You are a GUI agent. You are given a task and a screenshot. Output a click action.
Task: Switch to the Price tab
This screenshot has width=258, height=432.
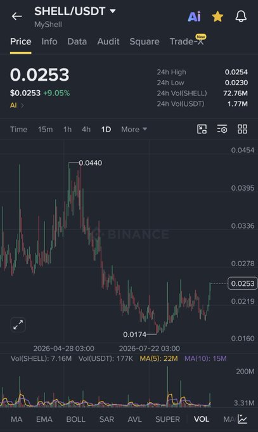21,41
